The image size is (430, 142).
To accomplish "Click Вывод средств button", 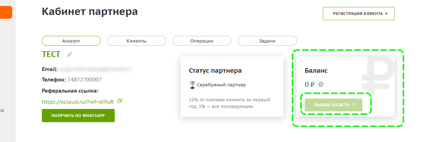I will click(333, 105).
